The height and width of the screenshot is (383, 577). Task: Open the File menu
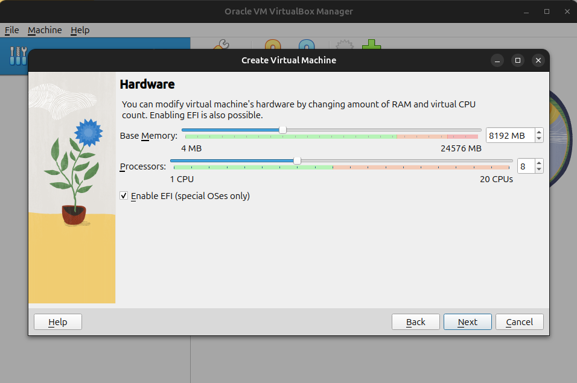(12, 30)
